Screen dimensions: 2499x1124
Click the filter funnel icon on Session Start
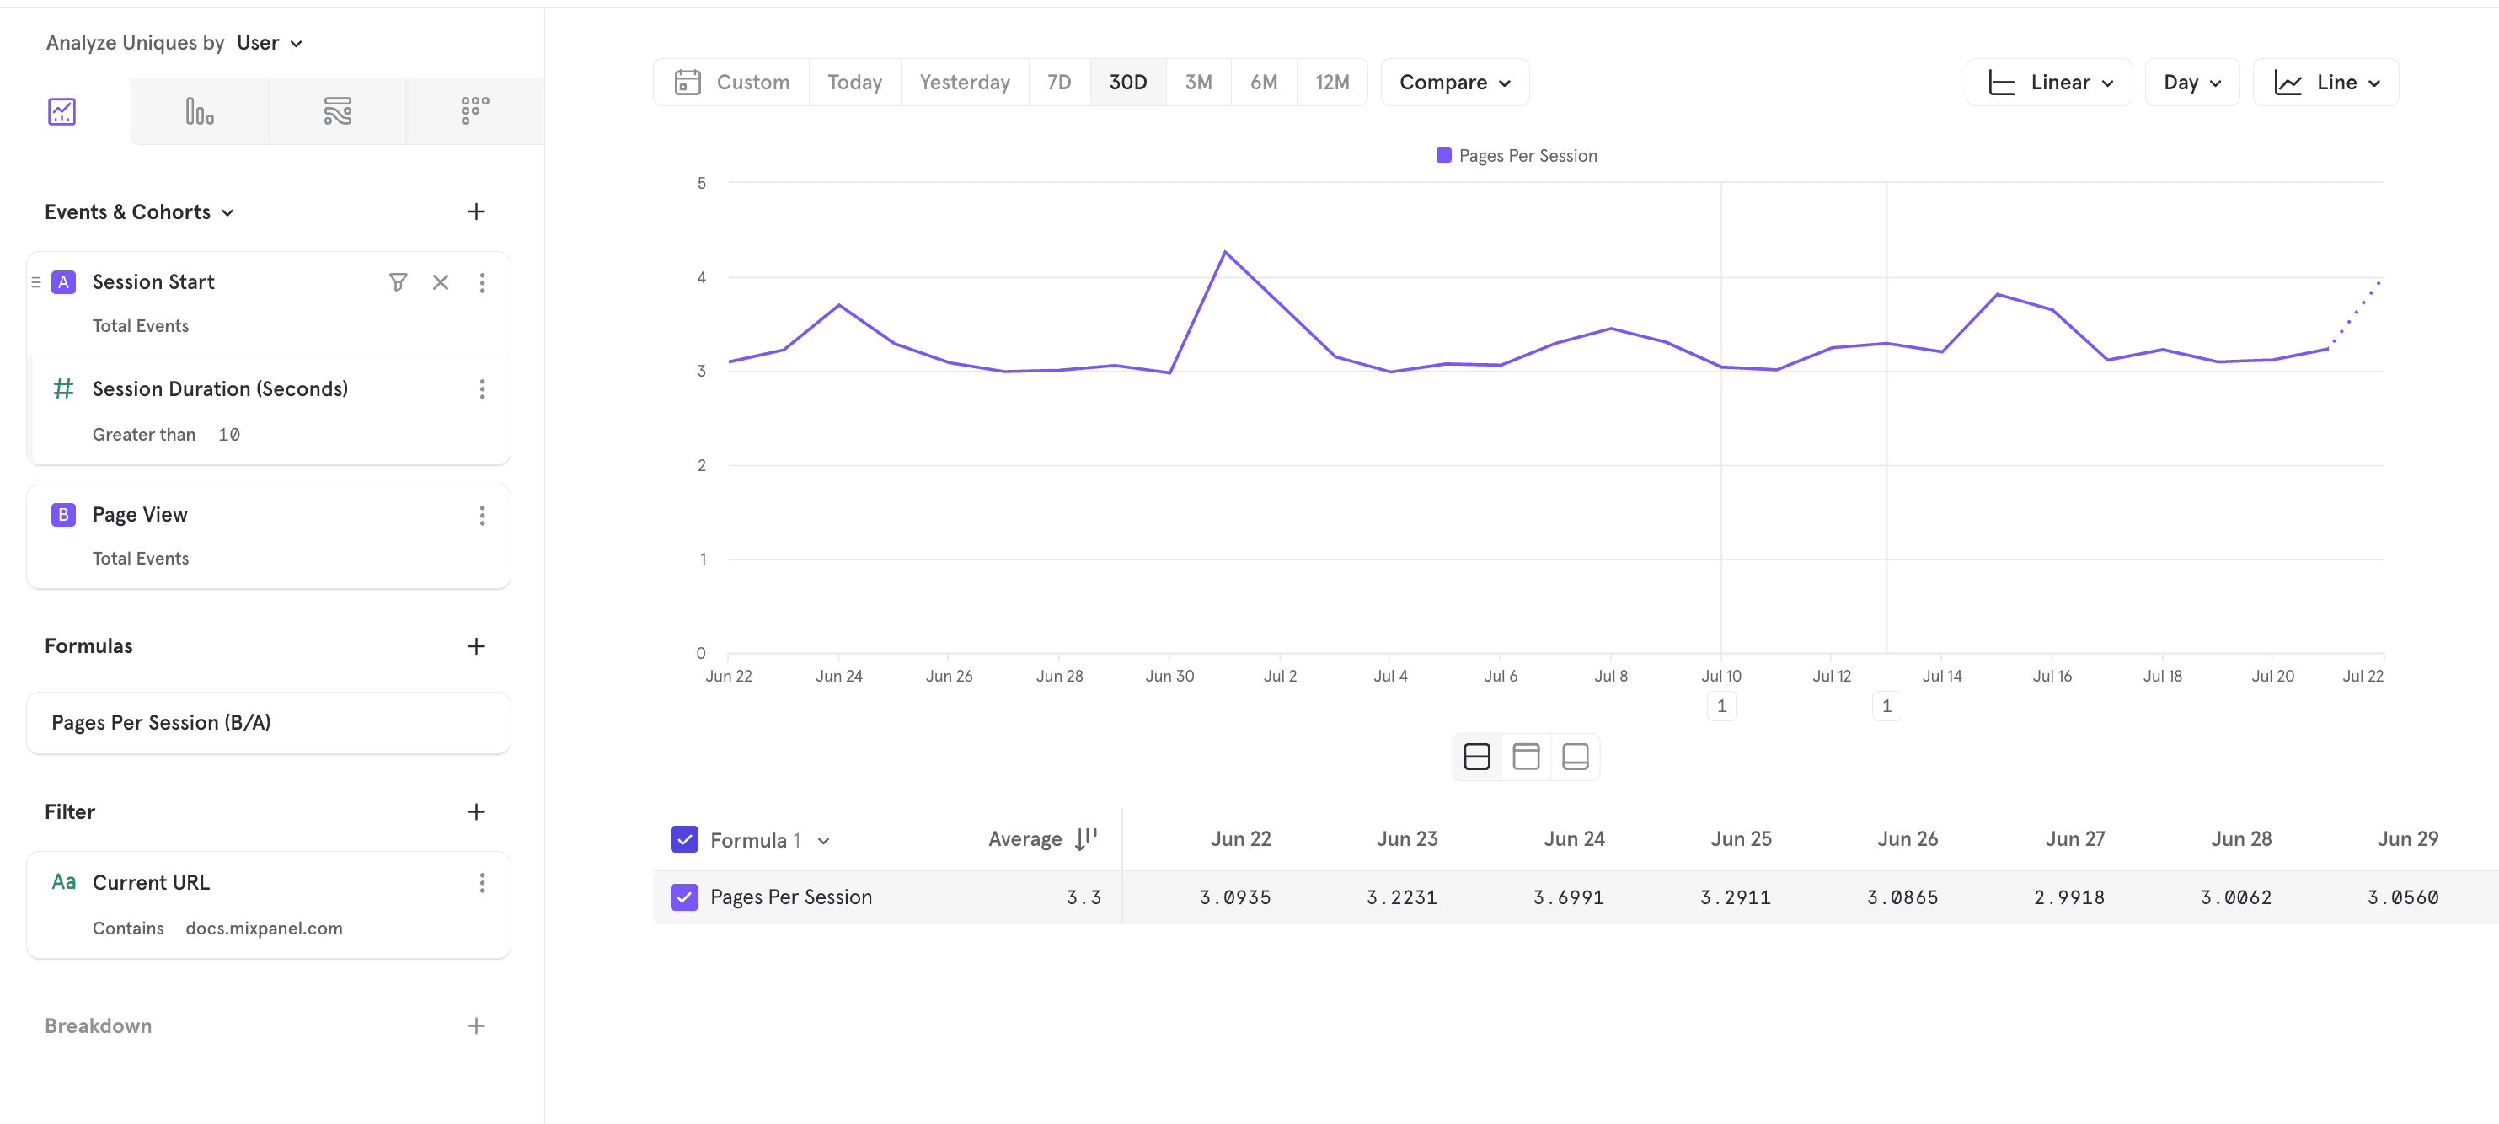point(398,282)
